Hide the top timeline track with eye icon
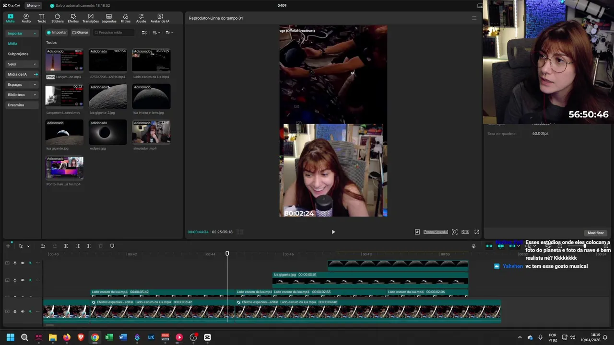This screenshot has width=614, height=345. tap(23, 263)
